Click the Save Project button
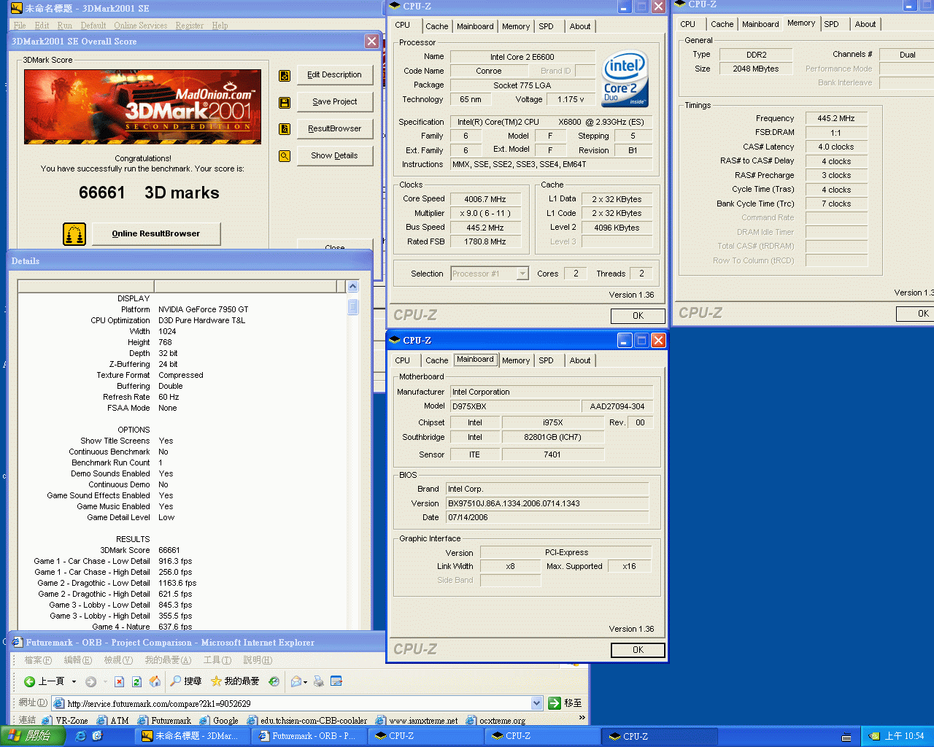Screen dimensions: 934x747 point(334,102)
